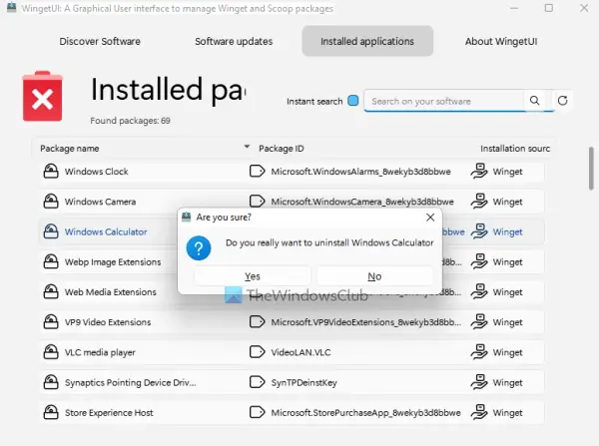Click the Winget source icon on Windows Calculator row
This screenshot has height=446, width=599.
(x=479, y=231)
